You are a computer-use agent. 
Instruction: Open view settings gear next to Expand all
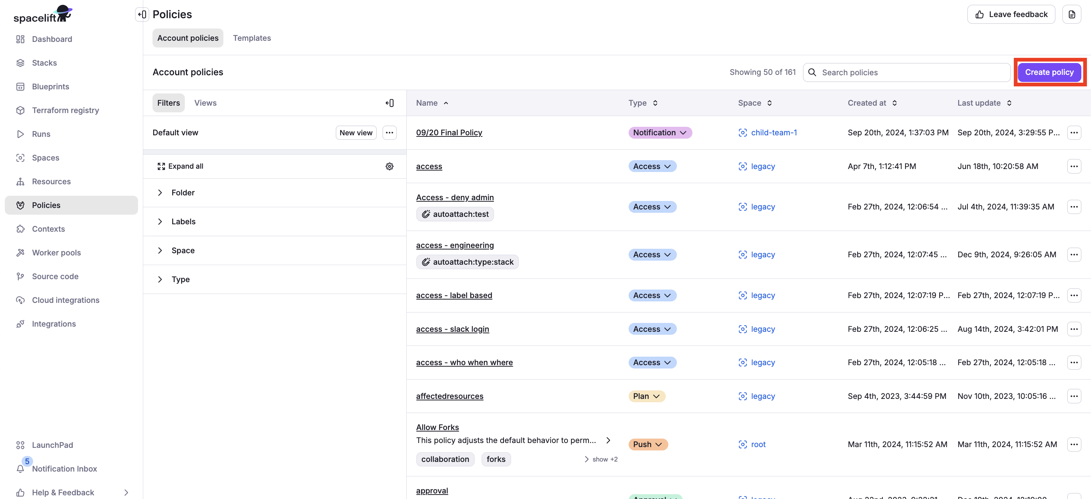pyautogui.click(x=389, y=166)
